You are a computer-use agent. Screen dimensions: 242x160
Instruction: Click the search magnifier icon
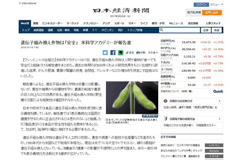162,30
